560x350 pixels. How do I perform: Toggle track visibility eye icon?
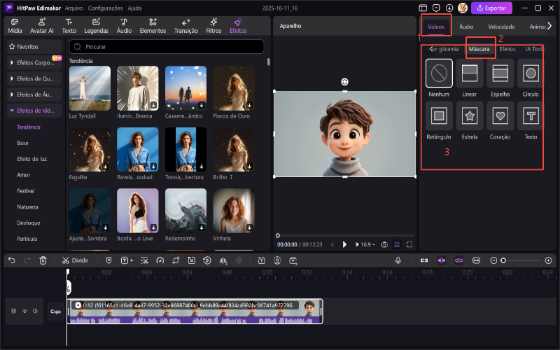[24, 311]
